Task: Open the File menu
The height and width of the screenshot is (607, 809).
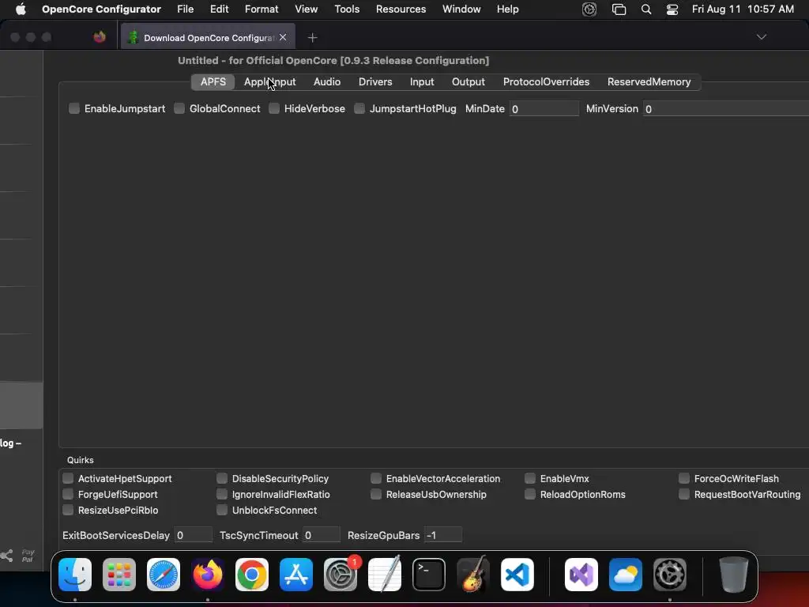Action: [x=185, y=9]
